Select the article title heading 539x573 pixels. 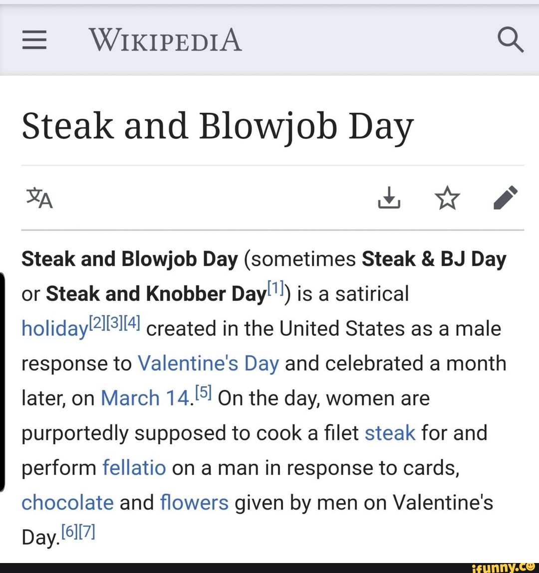[217, 126]
